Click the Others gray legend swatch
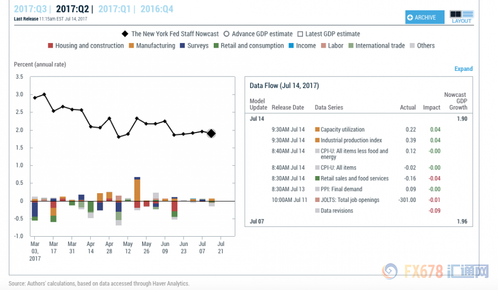 (412, 46)
